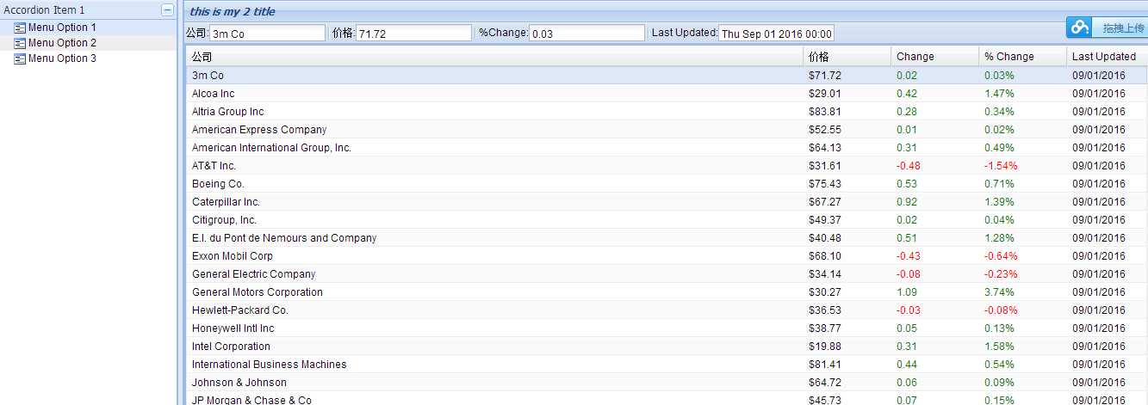Select the Caterpillar Inc. row
This screenshot has width=1148, height=405.
coord(667,202)
